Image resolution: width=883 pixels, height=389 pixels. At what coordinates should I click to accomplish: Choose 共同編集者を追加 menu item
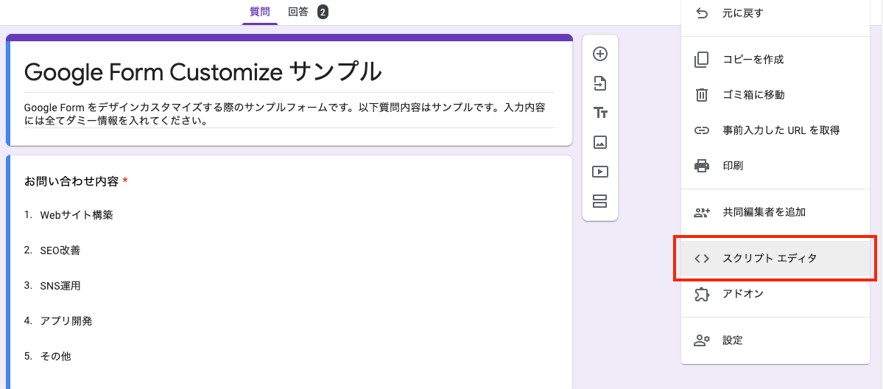click(775, 212)
